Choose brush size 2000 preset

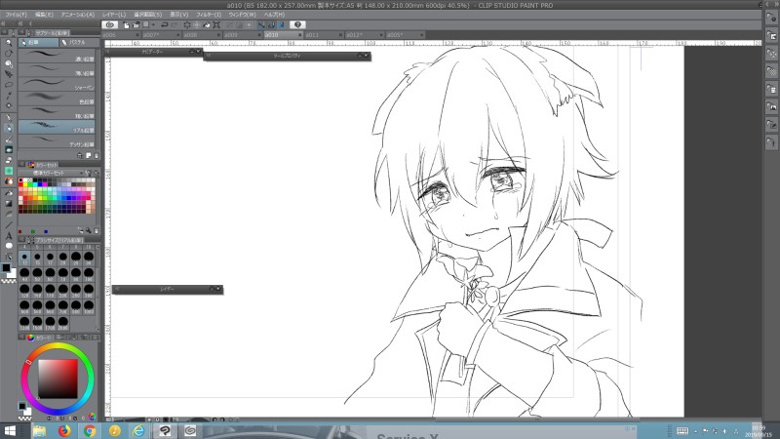click(63, 323)
